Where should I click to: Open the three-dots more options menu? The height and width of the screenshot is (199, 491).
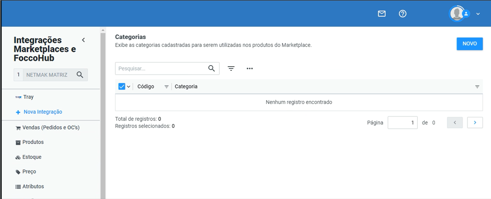click(x=250, y=69)
